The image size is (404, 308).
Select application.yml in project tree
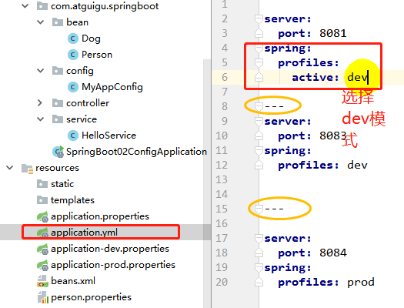(84, 233)
